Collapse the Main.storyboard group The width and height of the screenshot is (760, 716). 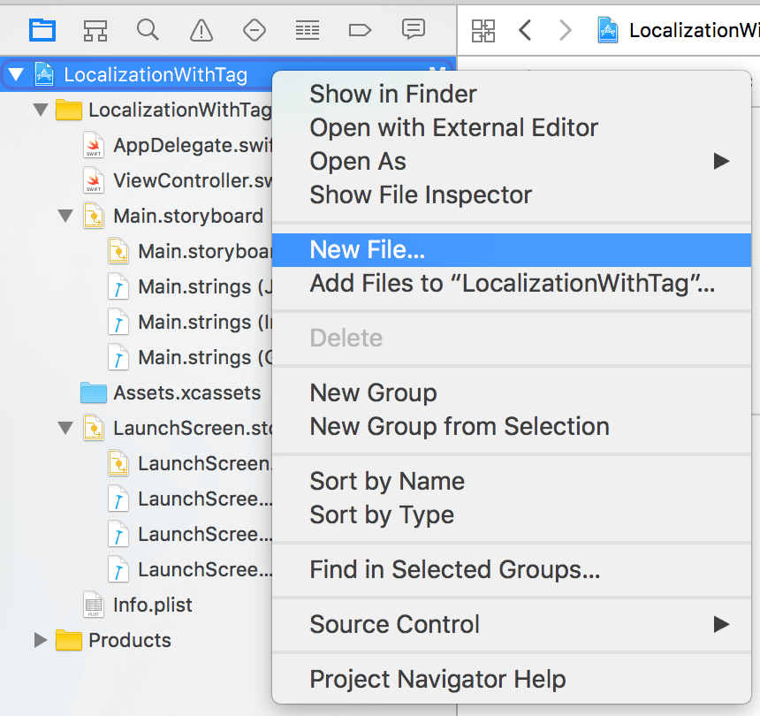[x=65, y=216]
